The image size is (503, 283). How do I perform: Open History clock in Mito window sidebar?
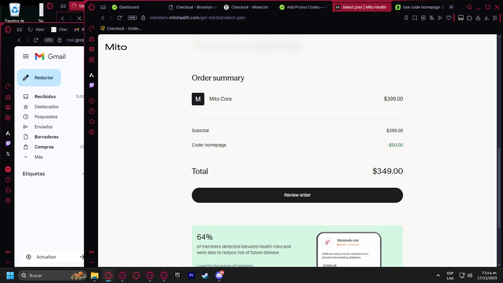tap(92, 111)
